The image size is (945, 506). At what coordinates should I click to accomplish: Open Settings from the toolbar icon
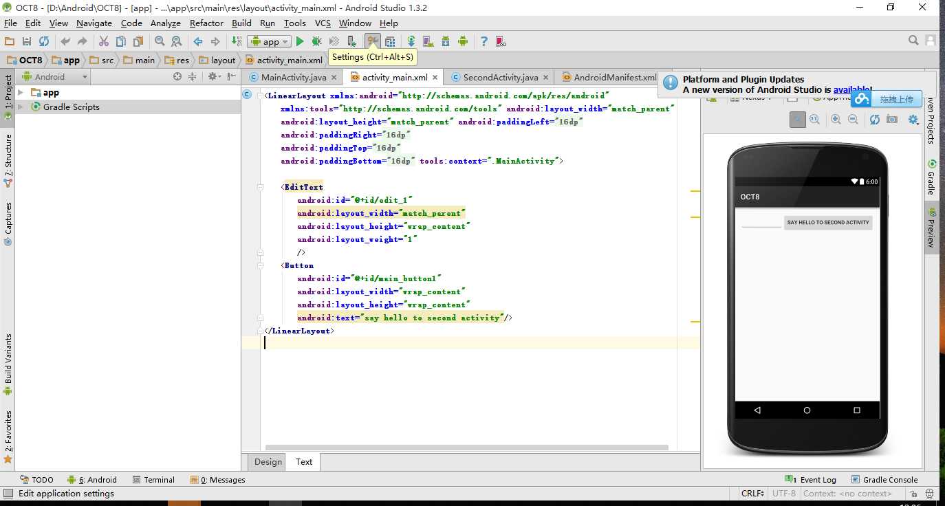(x=372, y=41)
